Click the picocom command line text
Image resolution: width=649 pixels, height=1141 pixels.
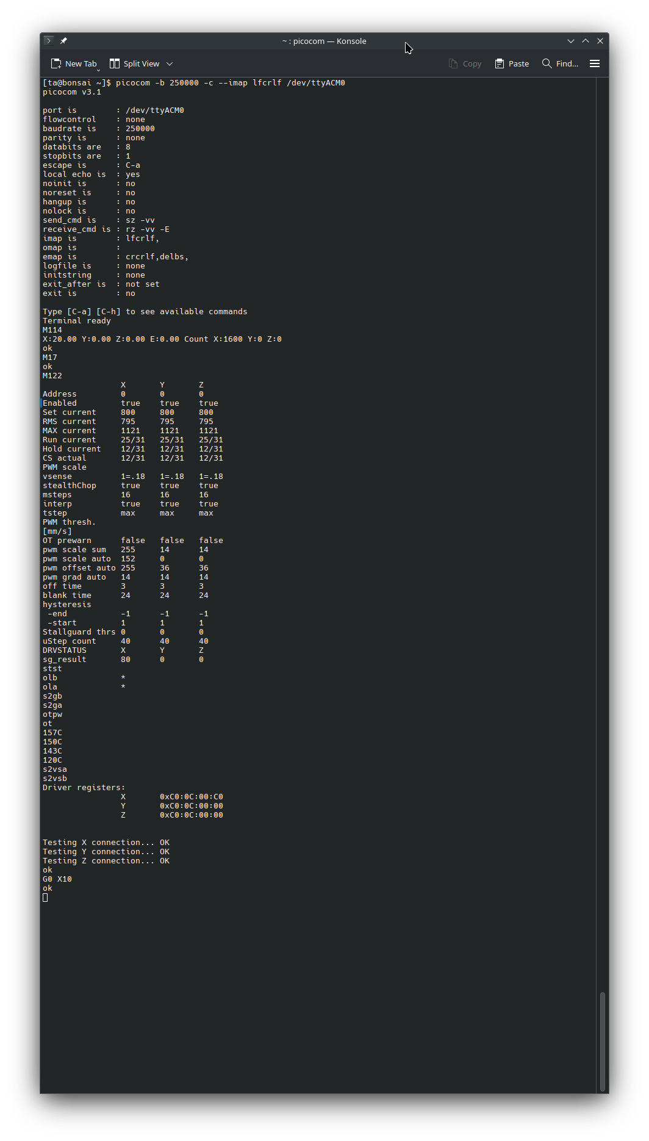[230, 83]
